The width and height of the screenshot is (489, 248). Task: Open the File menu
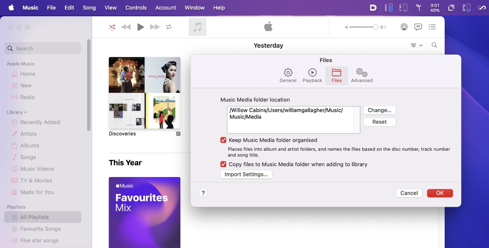pyautogui.click(x=51, y=8)
